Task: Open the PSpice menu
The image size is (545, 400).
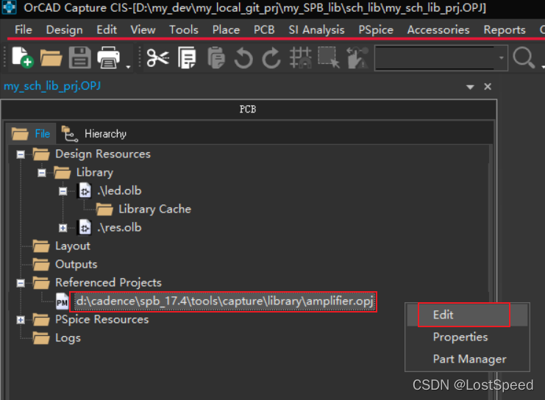Action: pyautogui.click(x=375, y=29)
